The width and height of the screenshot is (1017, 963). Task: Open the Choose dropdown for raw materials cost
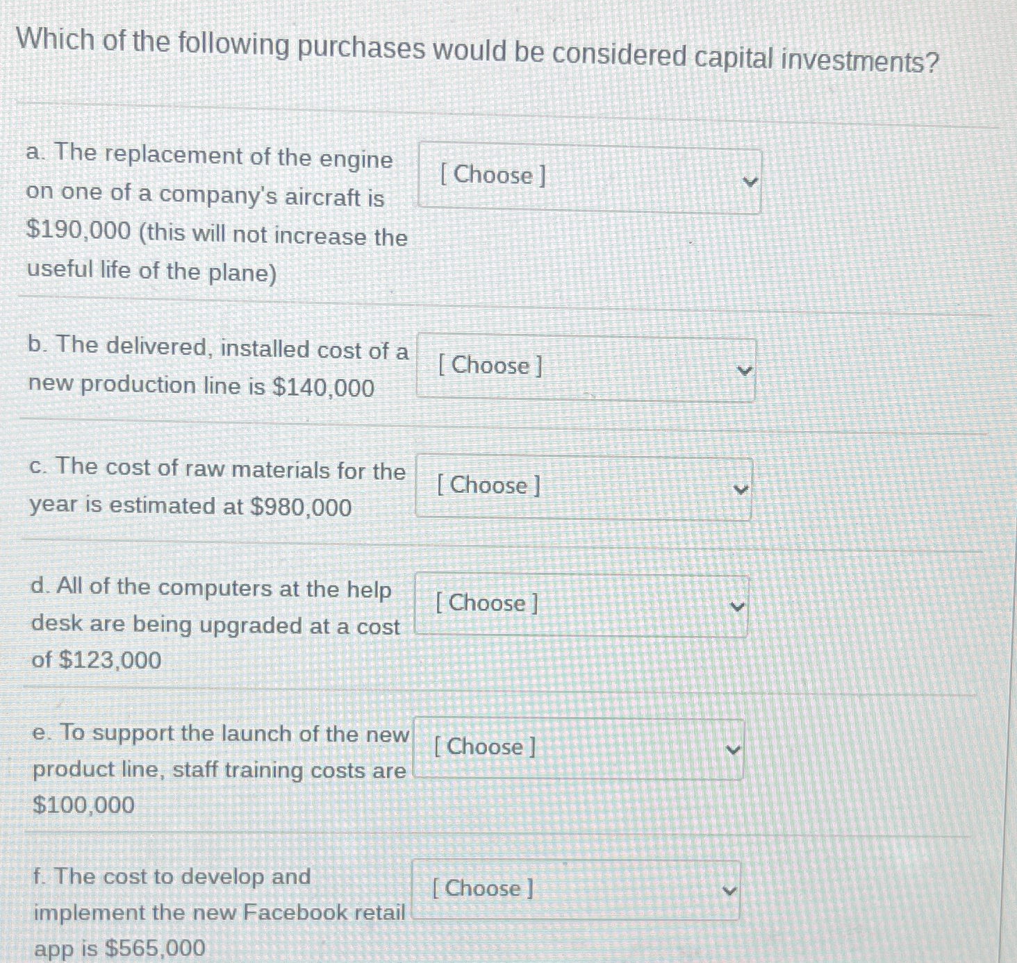click(x=582, y=486)
